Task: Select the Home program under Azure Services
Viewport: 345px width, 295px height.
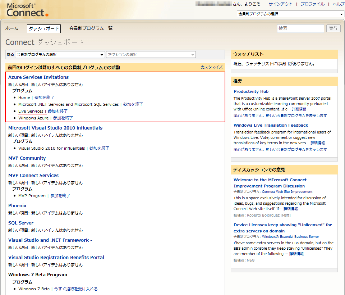Action: click(x=24, y=97)
